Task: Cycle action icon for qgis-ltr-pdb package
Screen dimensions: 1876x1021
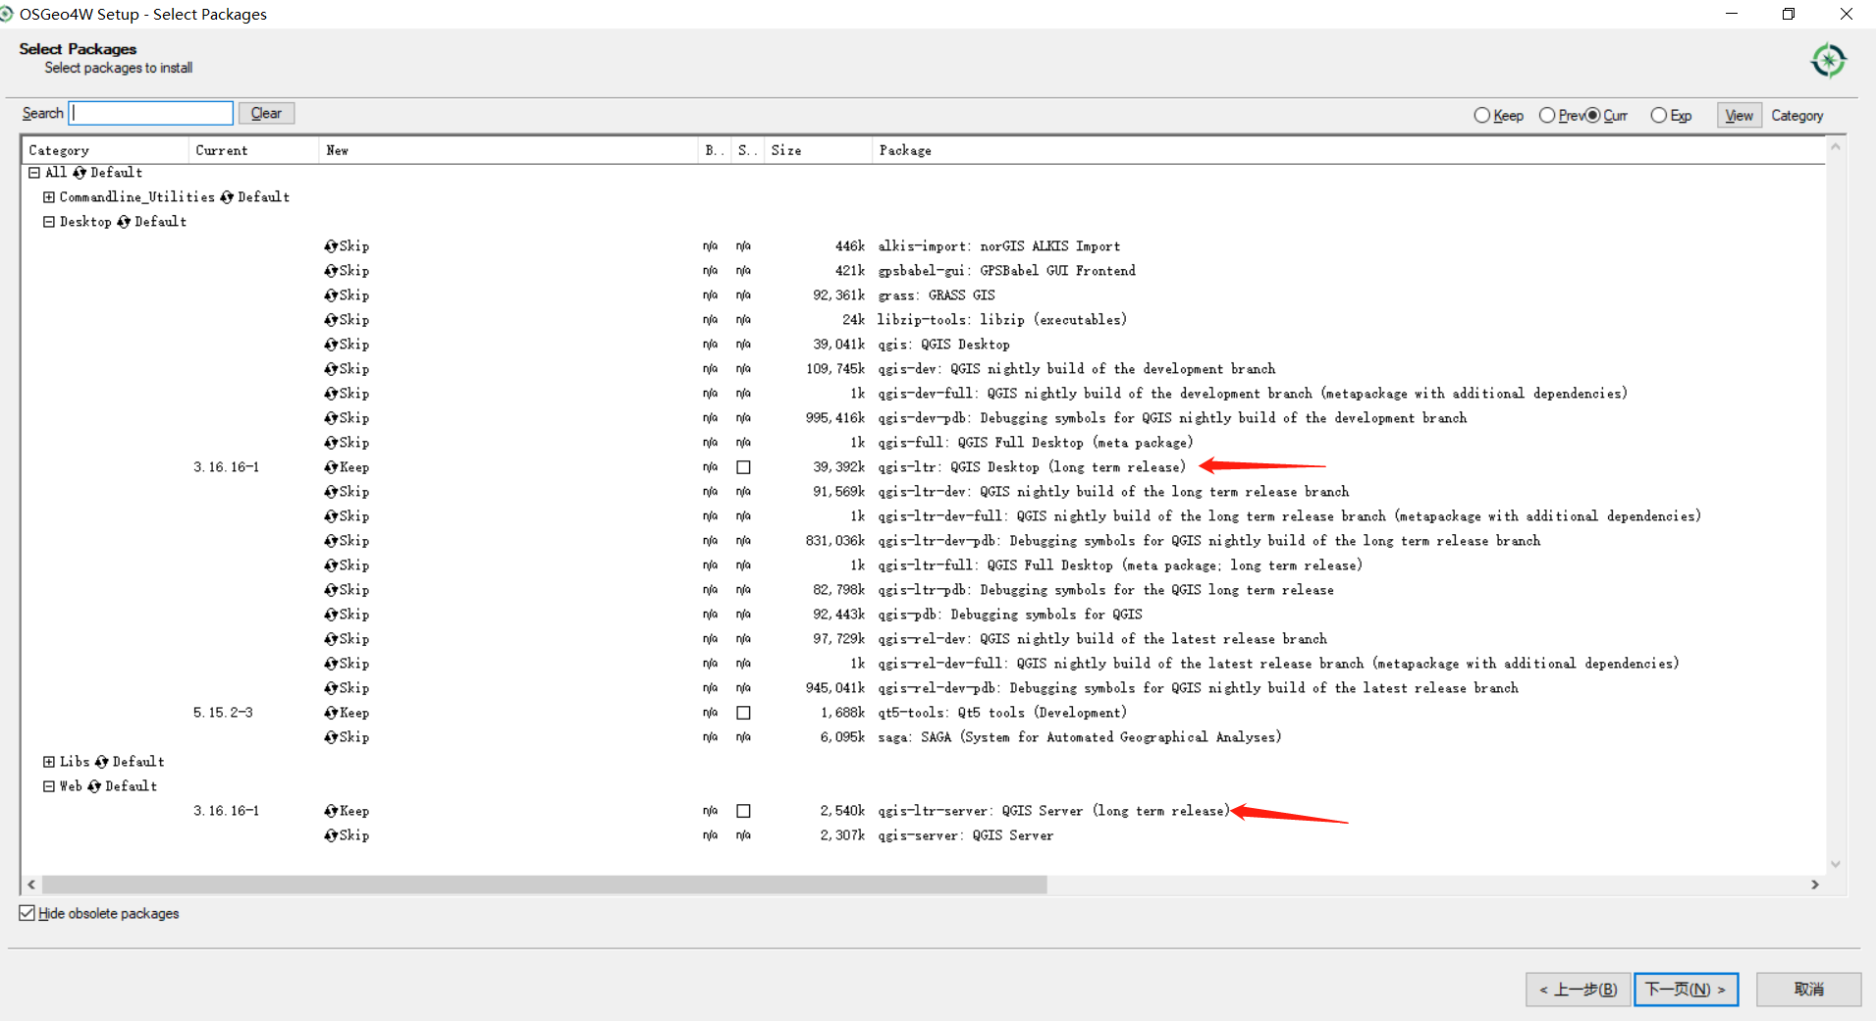Action: (x=331, y=590)
